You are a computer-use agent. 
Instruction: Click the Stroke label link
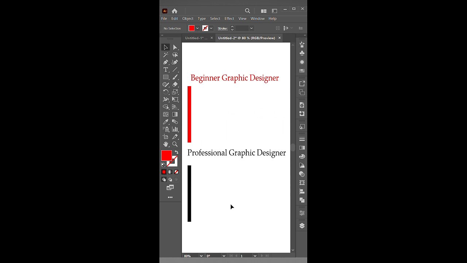pyautogui.click(x=223, y=28)
